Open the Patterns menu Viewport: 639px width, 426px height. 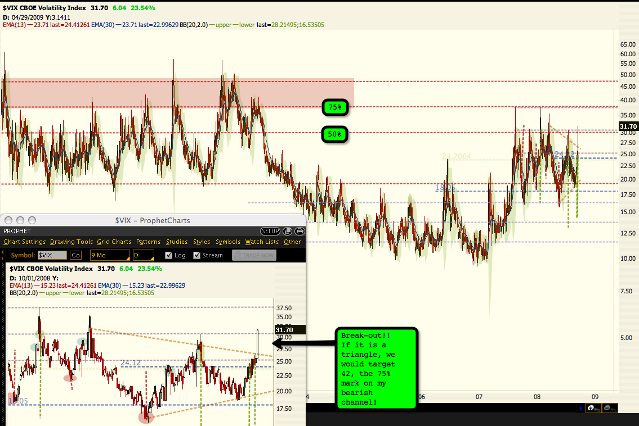click(148, 242)
